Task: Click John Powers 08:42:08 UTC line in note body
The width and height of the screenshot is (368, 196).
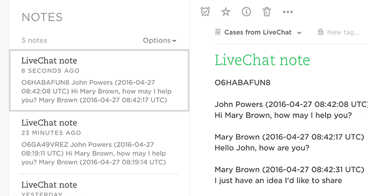Action: (291, 104)
